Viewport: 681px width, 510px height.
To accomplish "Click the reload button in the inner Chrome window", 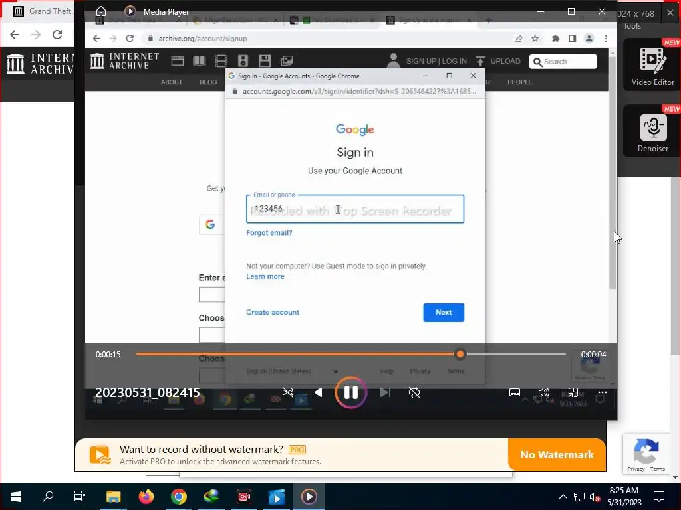I will pyautogui.click(x=130, y=38).
